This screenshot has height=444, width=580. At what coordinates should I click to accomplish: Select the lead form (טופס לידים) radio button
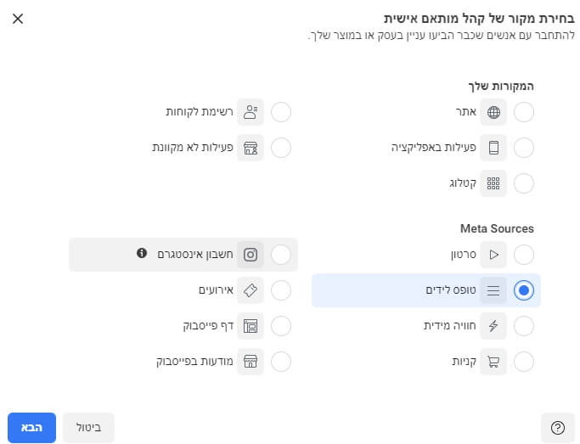[524, 290]
